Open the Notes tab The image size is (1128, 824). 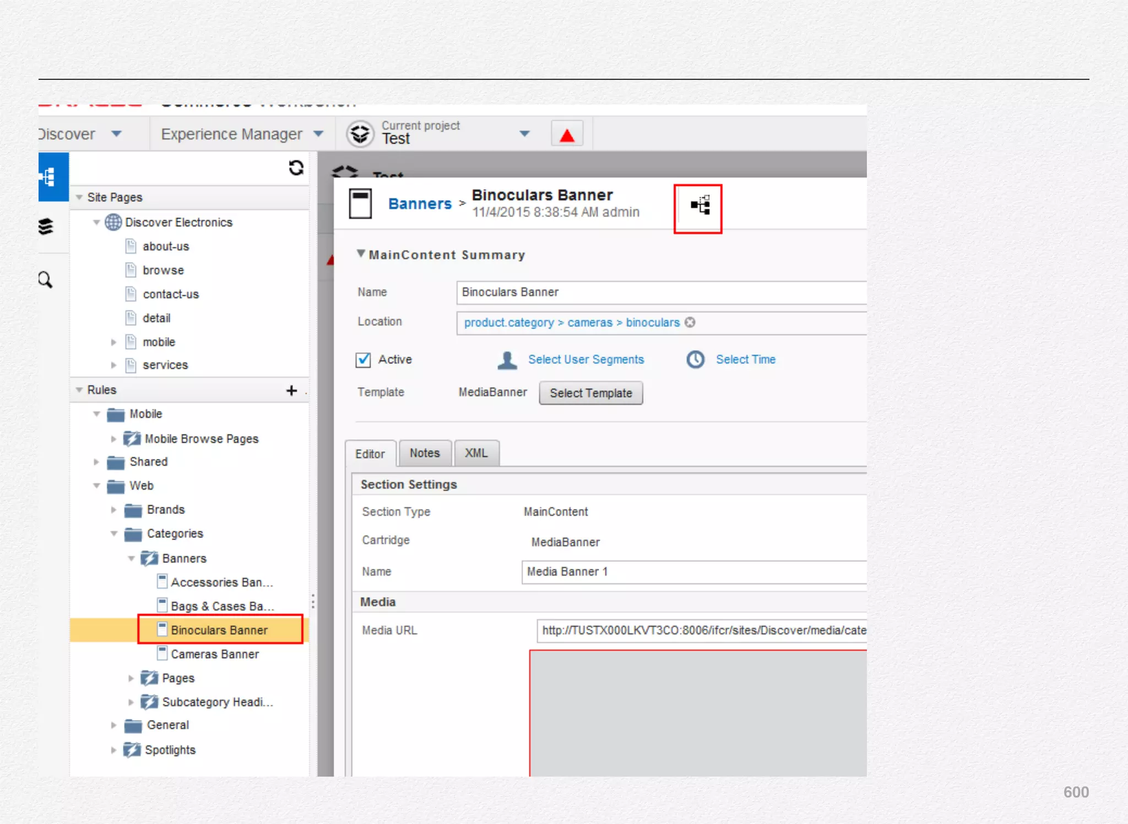coord(425,453)
